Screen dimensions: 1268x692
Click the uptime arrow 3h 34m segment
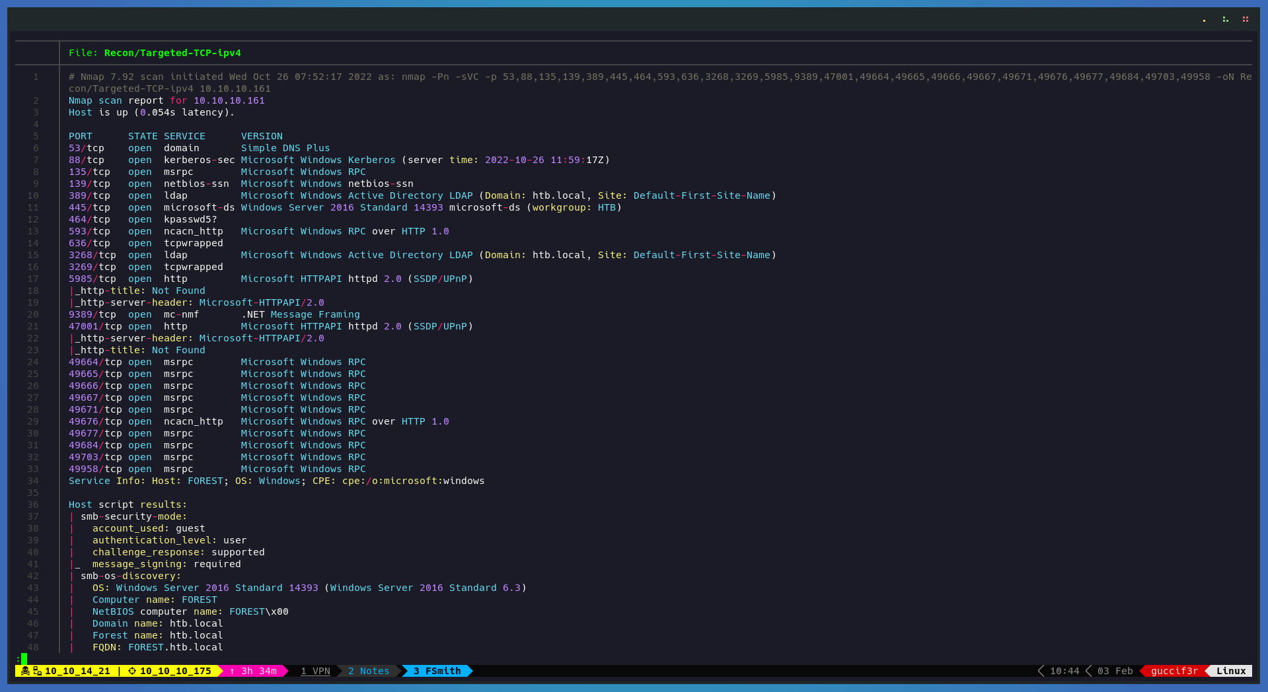253,671
